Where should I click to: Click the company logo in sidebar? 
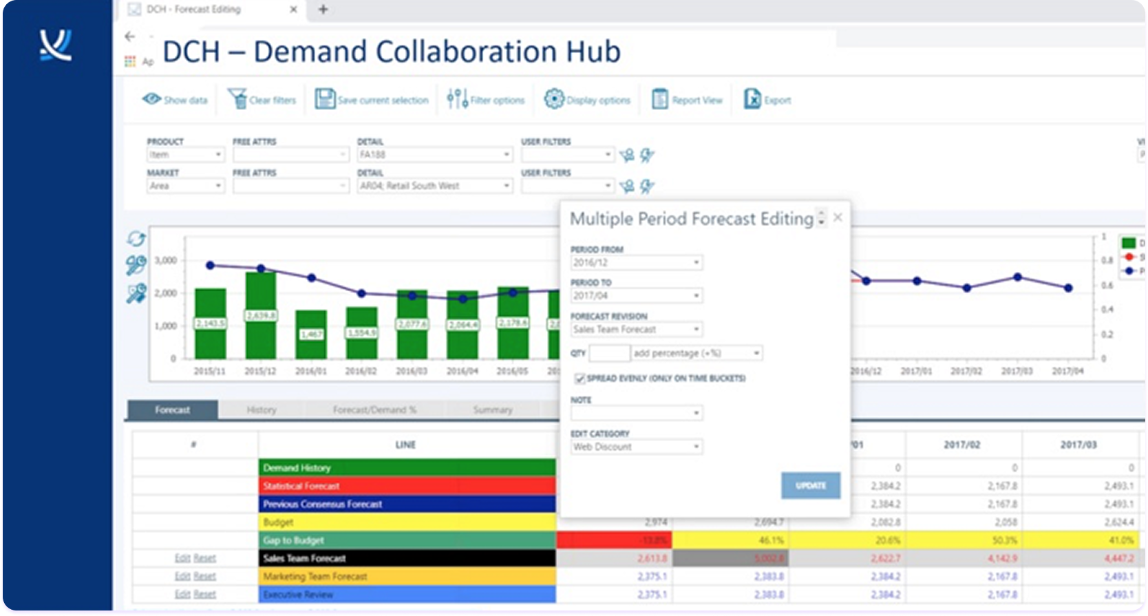[55, 45]
